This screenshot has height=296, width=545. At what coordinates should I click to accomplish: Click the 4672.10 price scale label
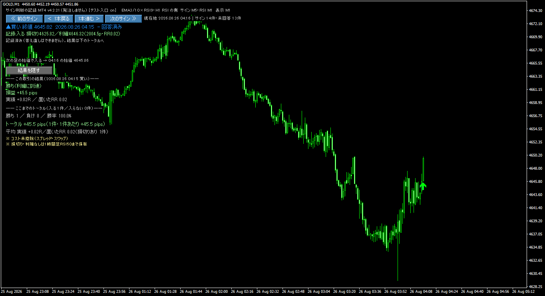tap(535, 24)
